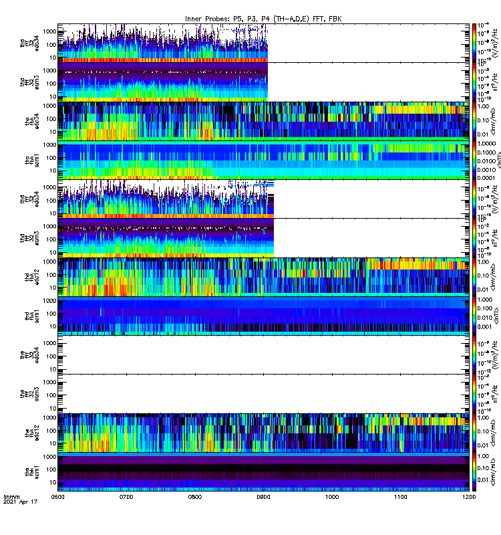The width and height of the screenshot is (501, 535).
Task: Select the empty the fff 32 edc34 panel
Action: coord(263,354)
